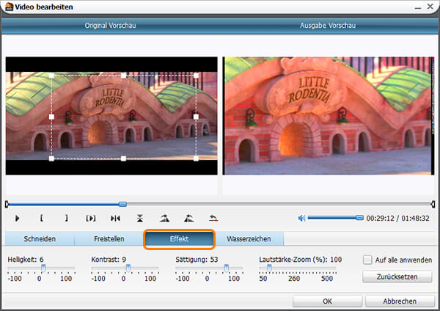This screenshot has width=440, height=311.
Task: Mute audio with the speaker icon
Action: tap(301, 218)
